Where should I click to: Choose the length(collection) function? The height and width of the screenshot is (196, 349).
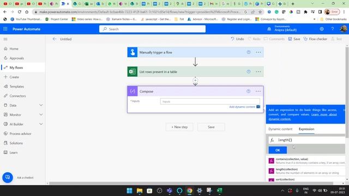coord(306,171)
